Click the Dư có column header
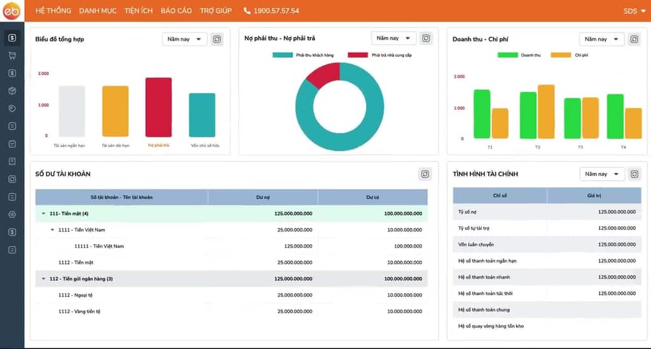Image resolution: width=651 pixels, height=349 pixels. tap(373, 197)
